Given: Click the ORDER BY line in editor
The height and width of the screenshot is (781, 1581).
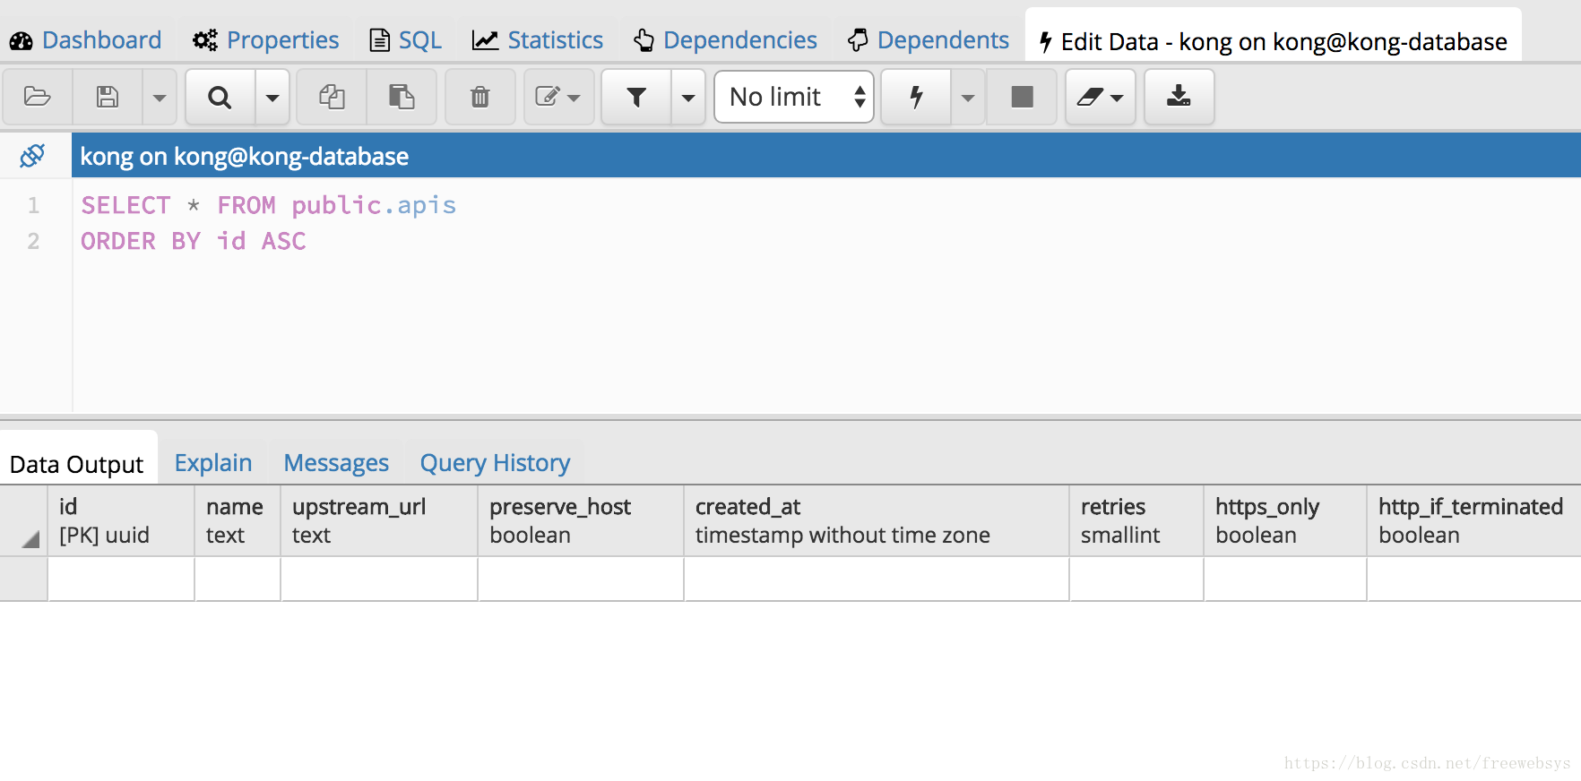Looking at the screenshot, I should pyautogui.click(x=194, y=241).
